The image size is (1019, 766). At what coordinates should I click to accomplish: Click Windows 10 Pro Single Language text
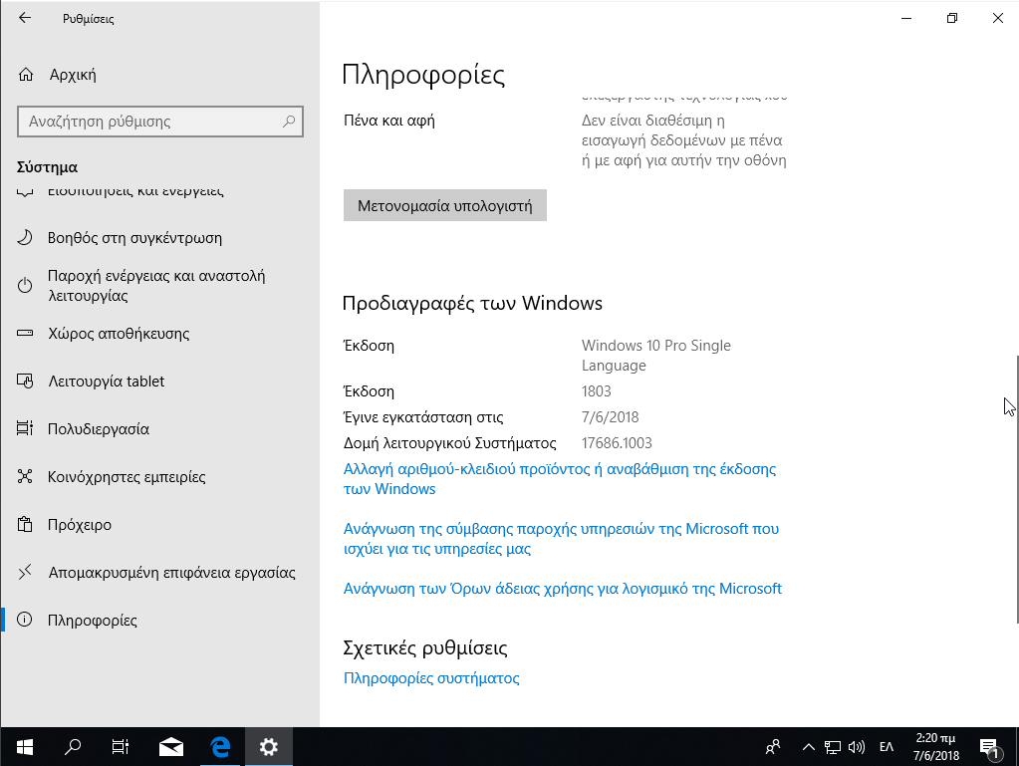point(655,356)
